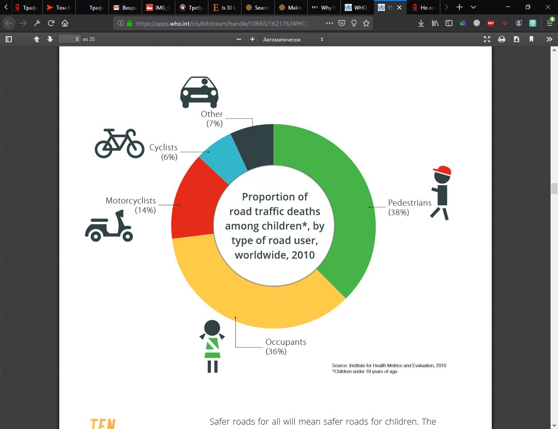
Task: Switch to the WHO tab
Action: click(x=357, y=7)
